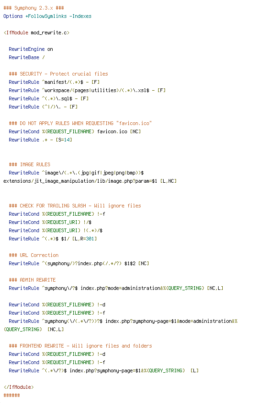Click the RewriteRule for workspace pages/utilities xsl
This screenshot has height=403, width=275.
point(87,90)
